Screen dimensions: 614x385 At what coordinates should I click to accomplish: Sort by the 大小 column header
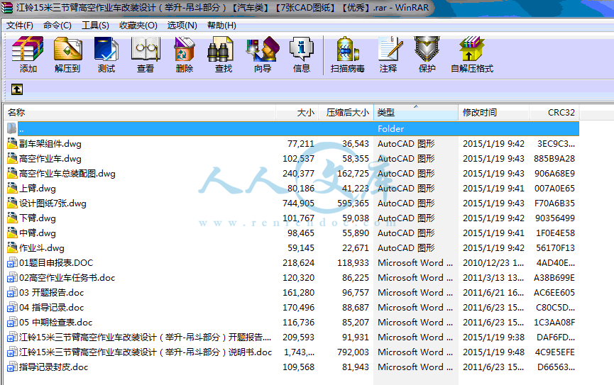(x=297, y=113)
